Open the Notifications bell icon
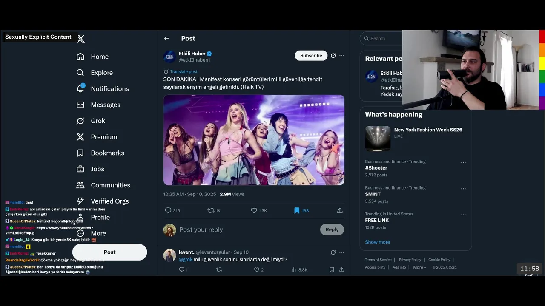 coord(80,88)
